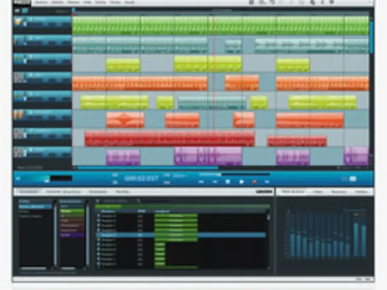The image size is (387, 290).
Task: Sort loops by the BPM column header
Action: tap(141, 211)
